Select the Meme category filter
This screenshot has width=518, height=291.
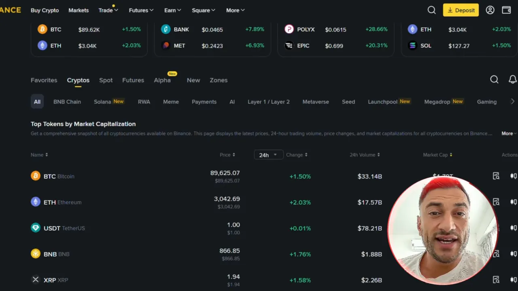pyautogui.click(x=171, y=101)
